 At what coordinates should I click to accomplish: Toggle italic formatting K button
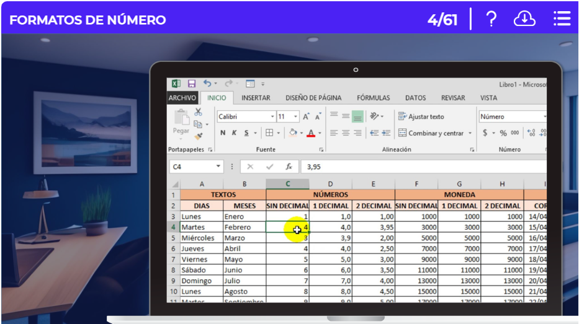tap(235, 133)
